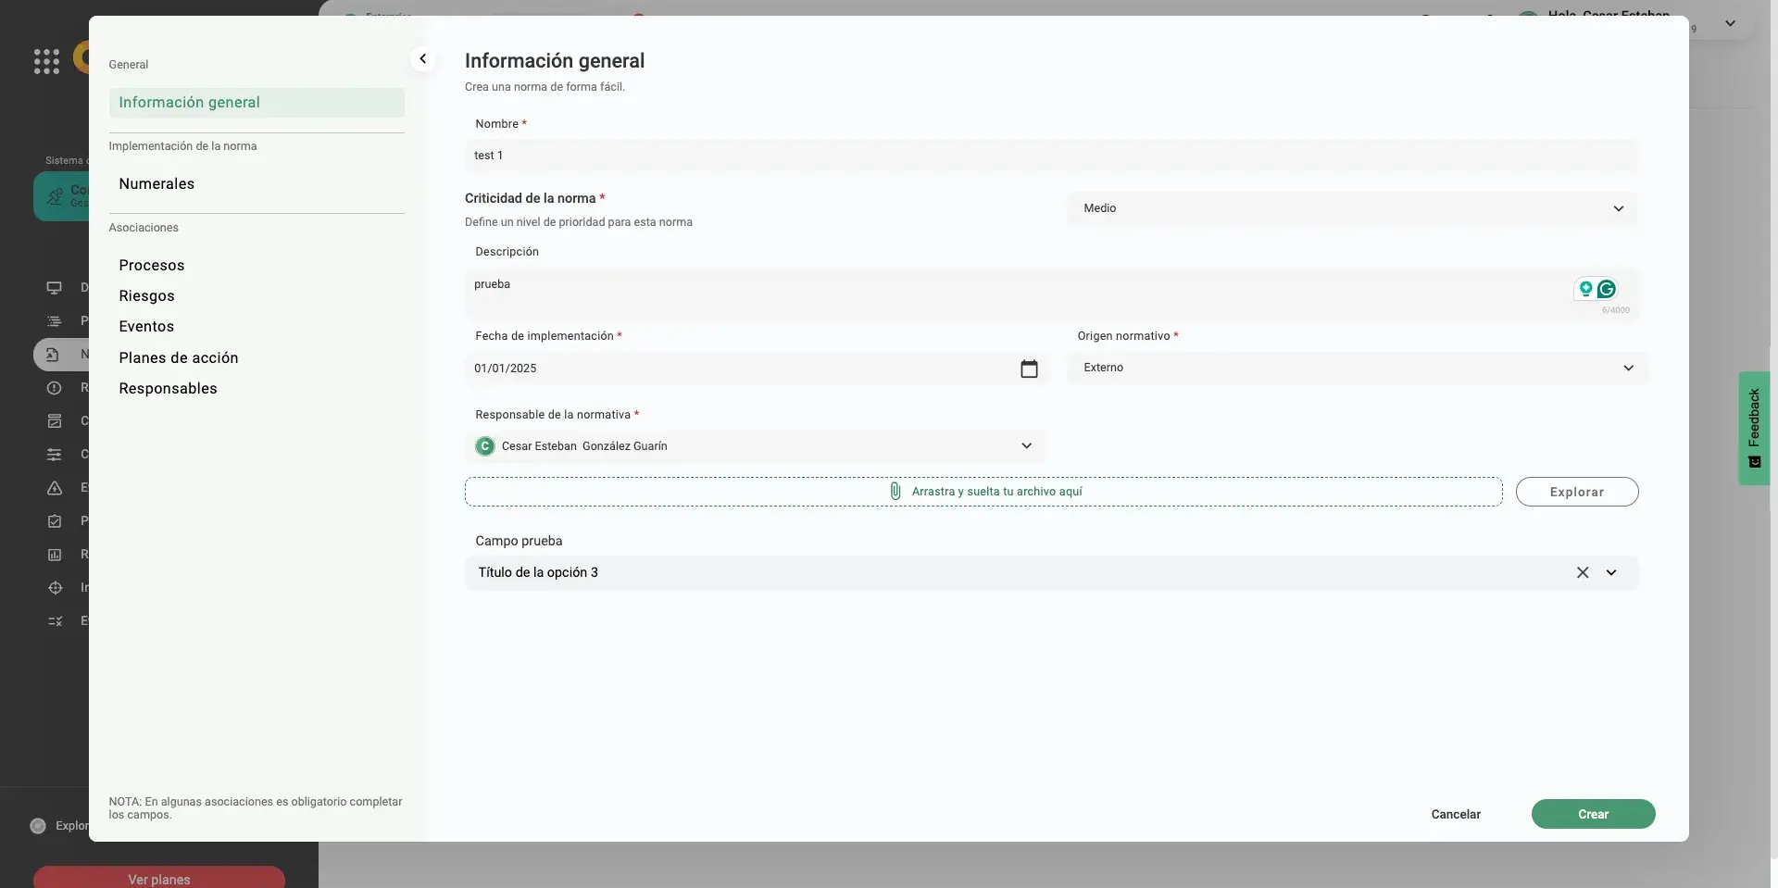Click into the Nombre text field

click(x=1050, y=156)
